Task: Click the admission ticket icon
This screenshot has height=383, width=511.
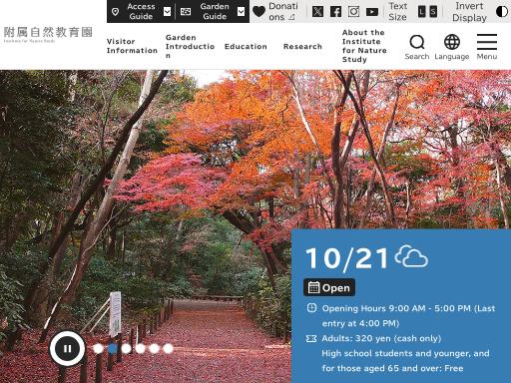Action: click(x=311, y=338)
